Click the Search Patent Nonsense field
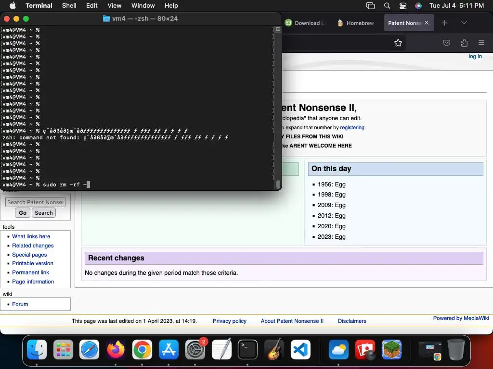 pos(35,202)
